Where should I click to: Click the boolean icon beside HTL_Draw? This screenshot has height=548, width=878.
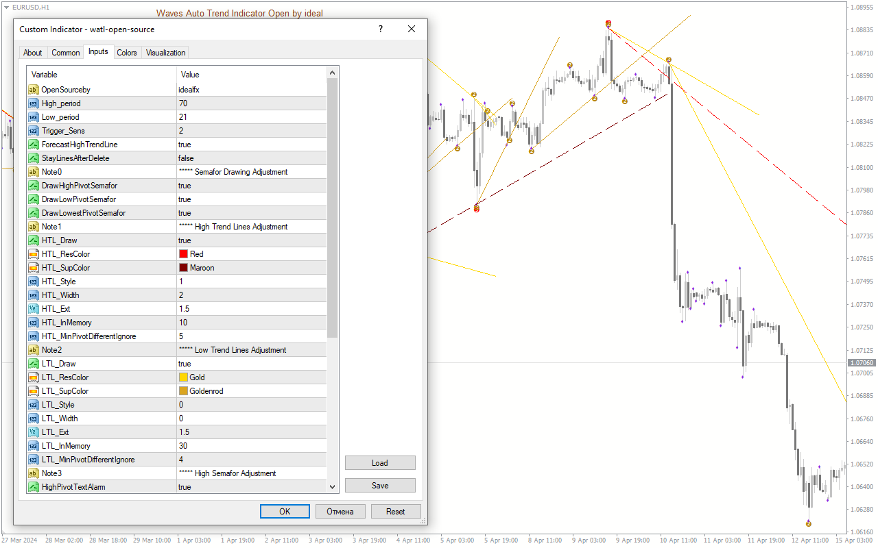click(x=33, y=240)
